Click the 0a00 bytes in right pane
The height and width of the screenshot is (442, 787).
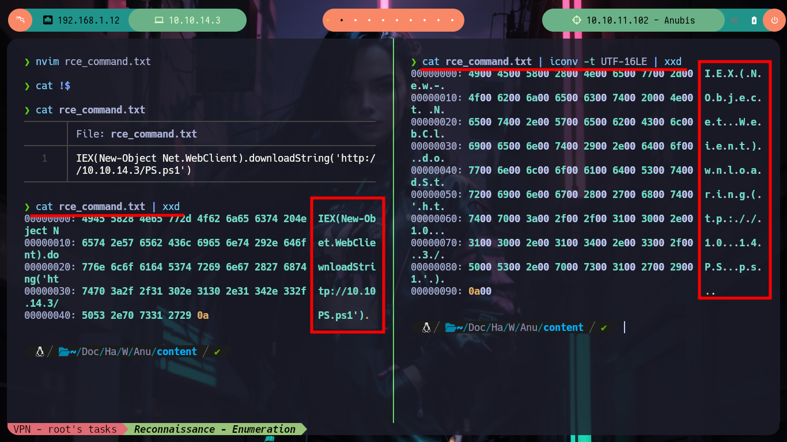click(x=480, y=291)
